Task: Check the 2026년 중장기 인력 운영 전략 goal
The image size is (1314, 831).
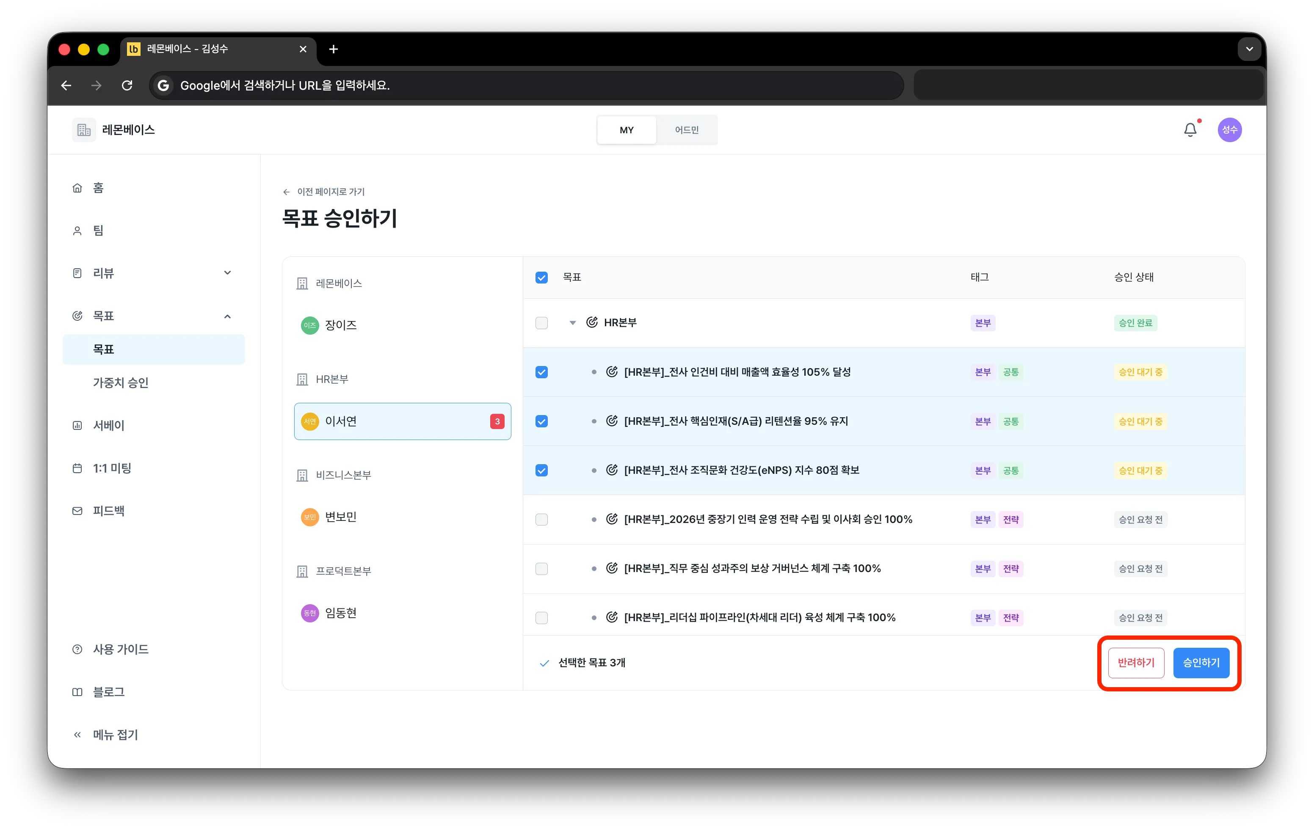Action: (541, 519)
